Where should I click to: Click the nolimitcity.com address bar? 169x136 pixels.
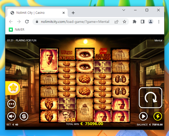click(x=75, y=22)
